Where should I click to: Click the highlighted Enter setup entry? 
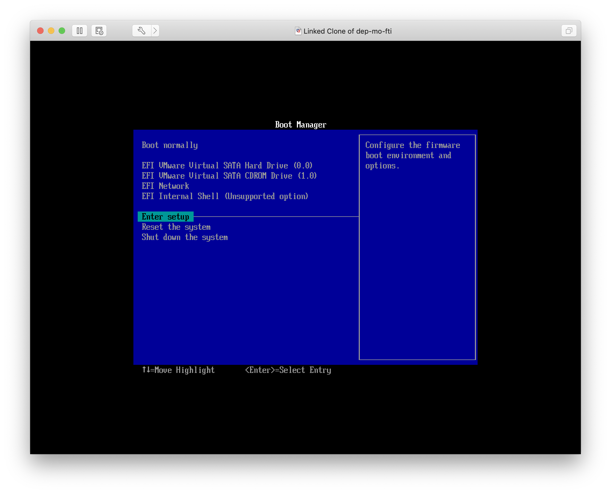point(166,217)
